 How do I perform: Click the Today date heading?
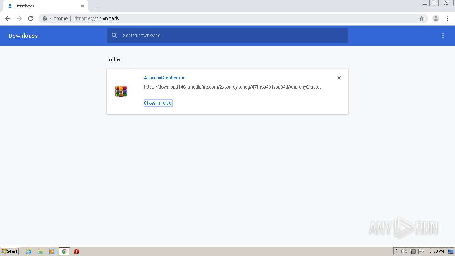(114, 59)
